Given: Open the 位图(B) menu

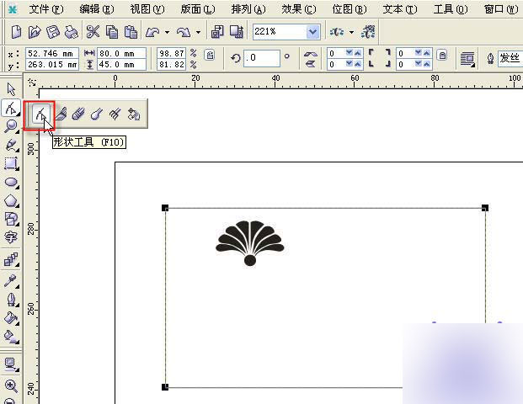Looking at the screenshot, I should pos(350,9).
